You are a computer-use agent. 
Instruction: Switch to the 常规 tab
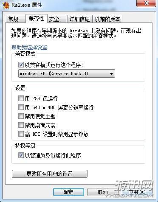[x=14, y=19]
